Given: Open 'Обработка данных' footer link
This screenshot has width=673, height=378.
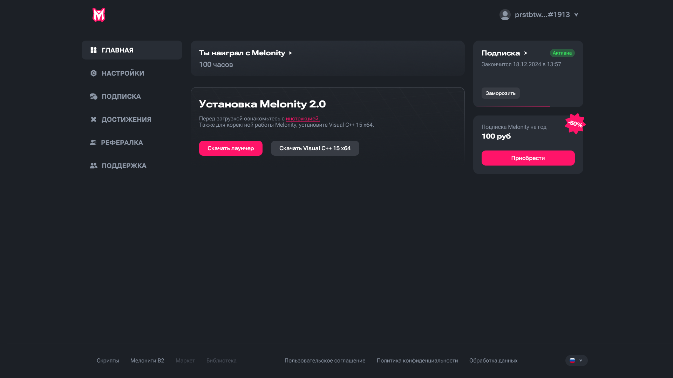Looking at the screenshot, I should (x=494, y=360).
